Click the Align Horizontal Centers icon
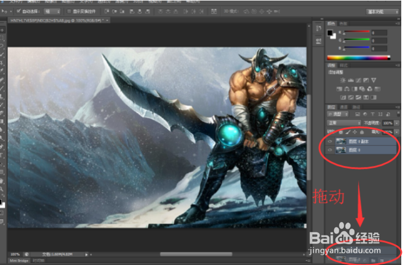The image size is (403, 265). click(x=140, y=11)
